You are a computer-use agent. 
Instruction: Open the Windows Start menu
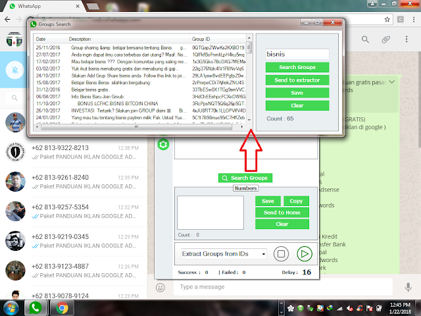point(11,308)
